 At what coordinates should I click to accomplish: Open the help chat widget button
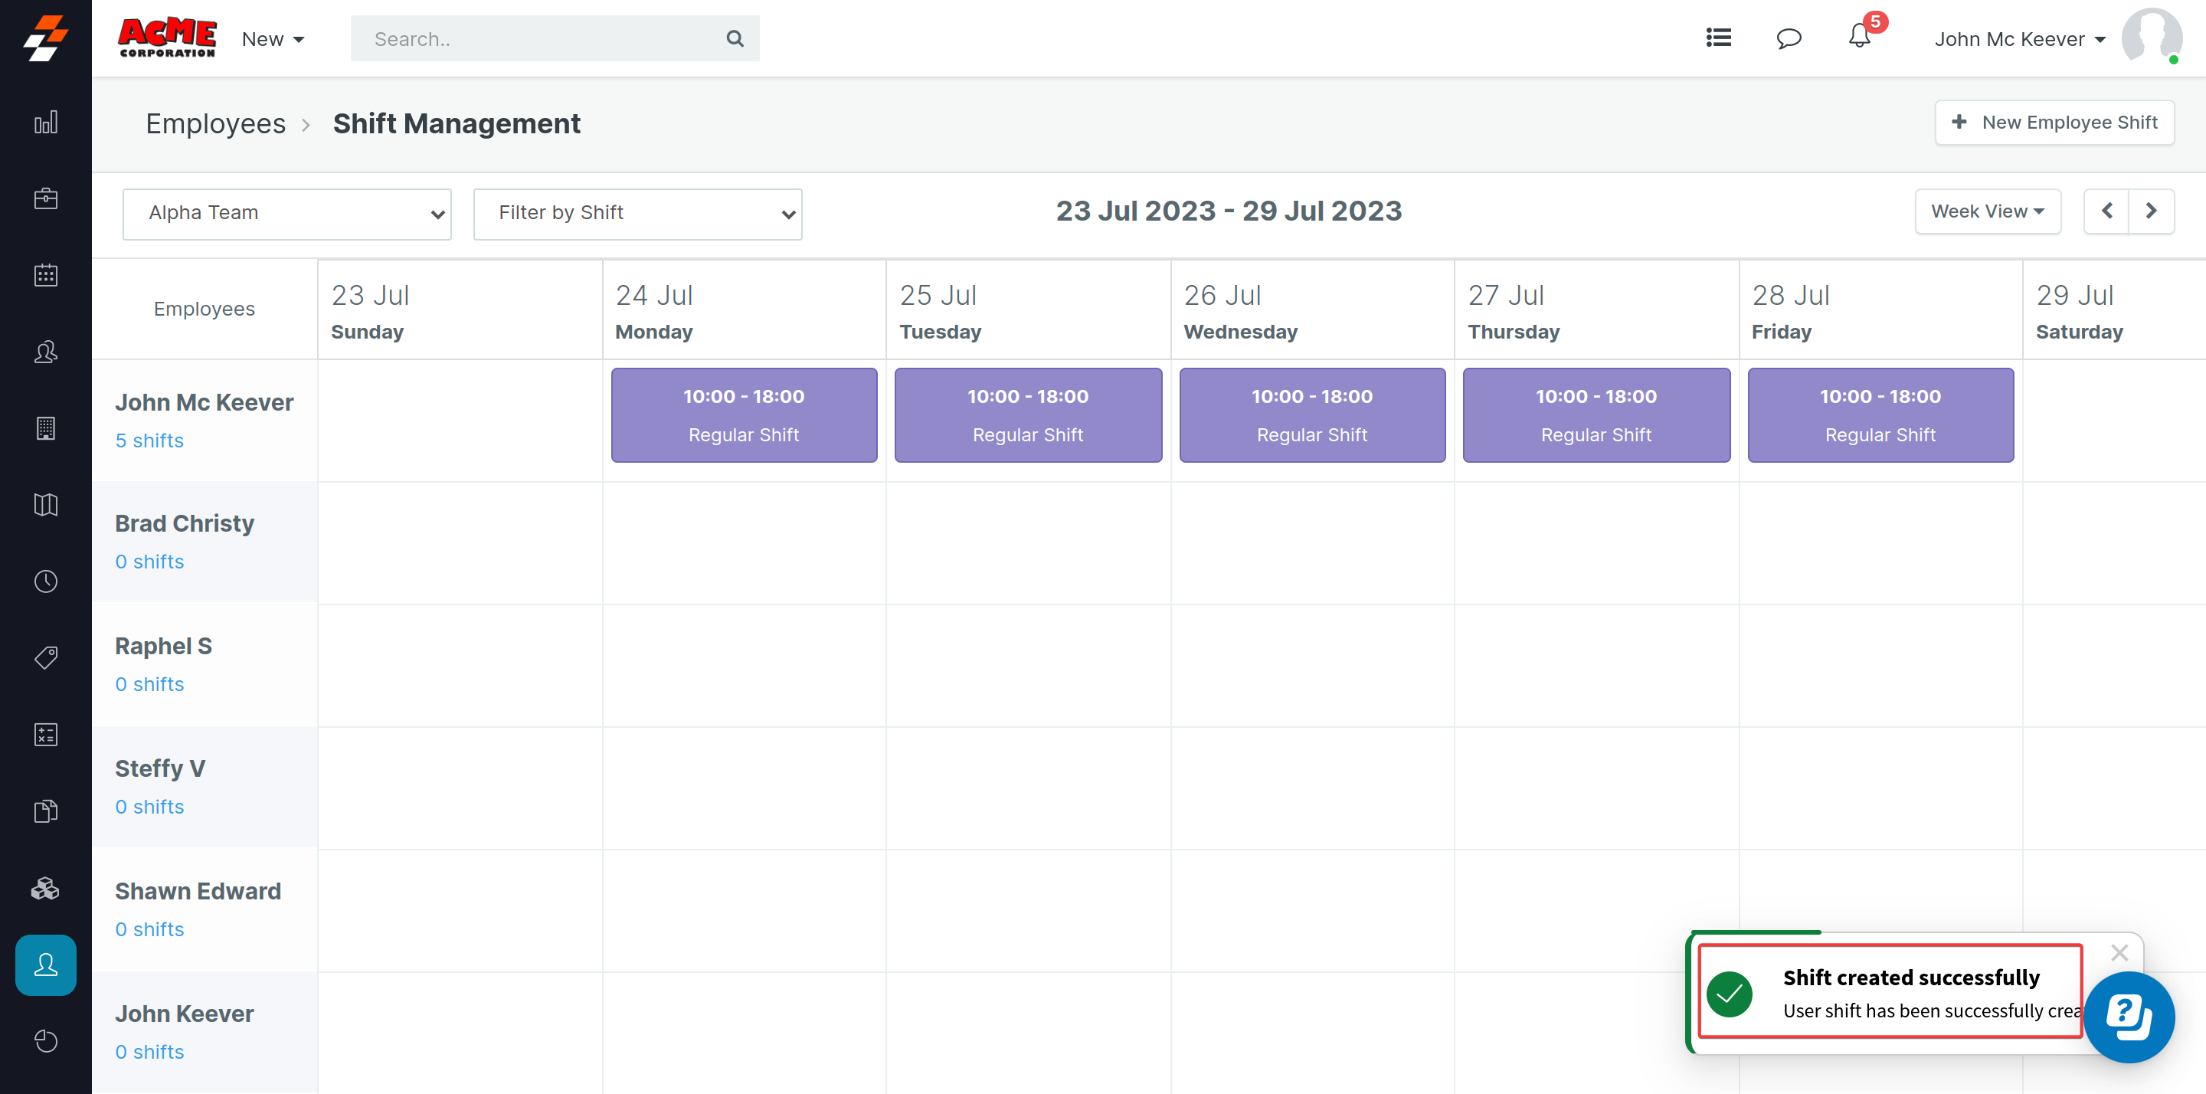2129,1017
